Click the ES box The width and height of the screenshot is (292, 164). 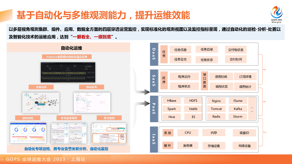(193, 117)
